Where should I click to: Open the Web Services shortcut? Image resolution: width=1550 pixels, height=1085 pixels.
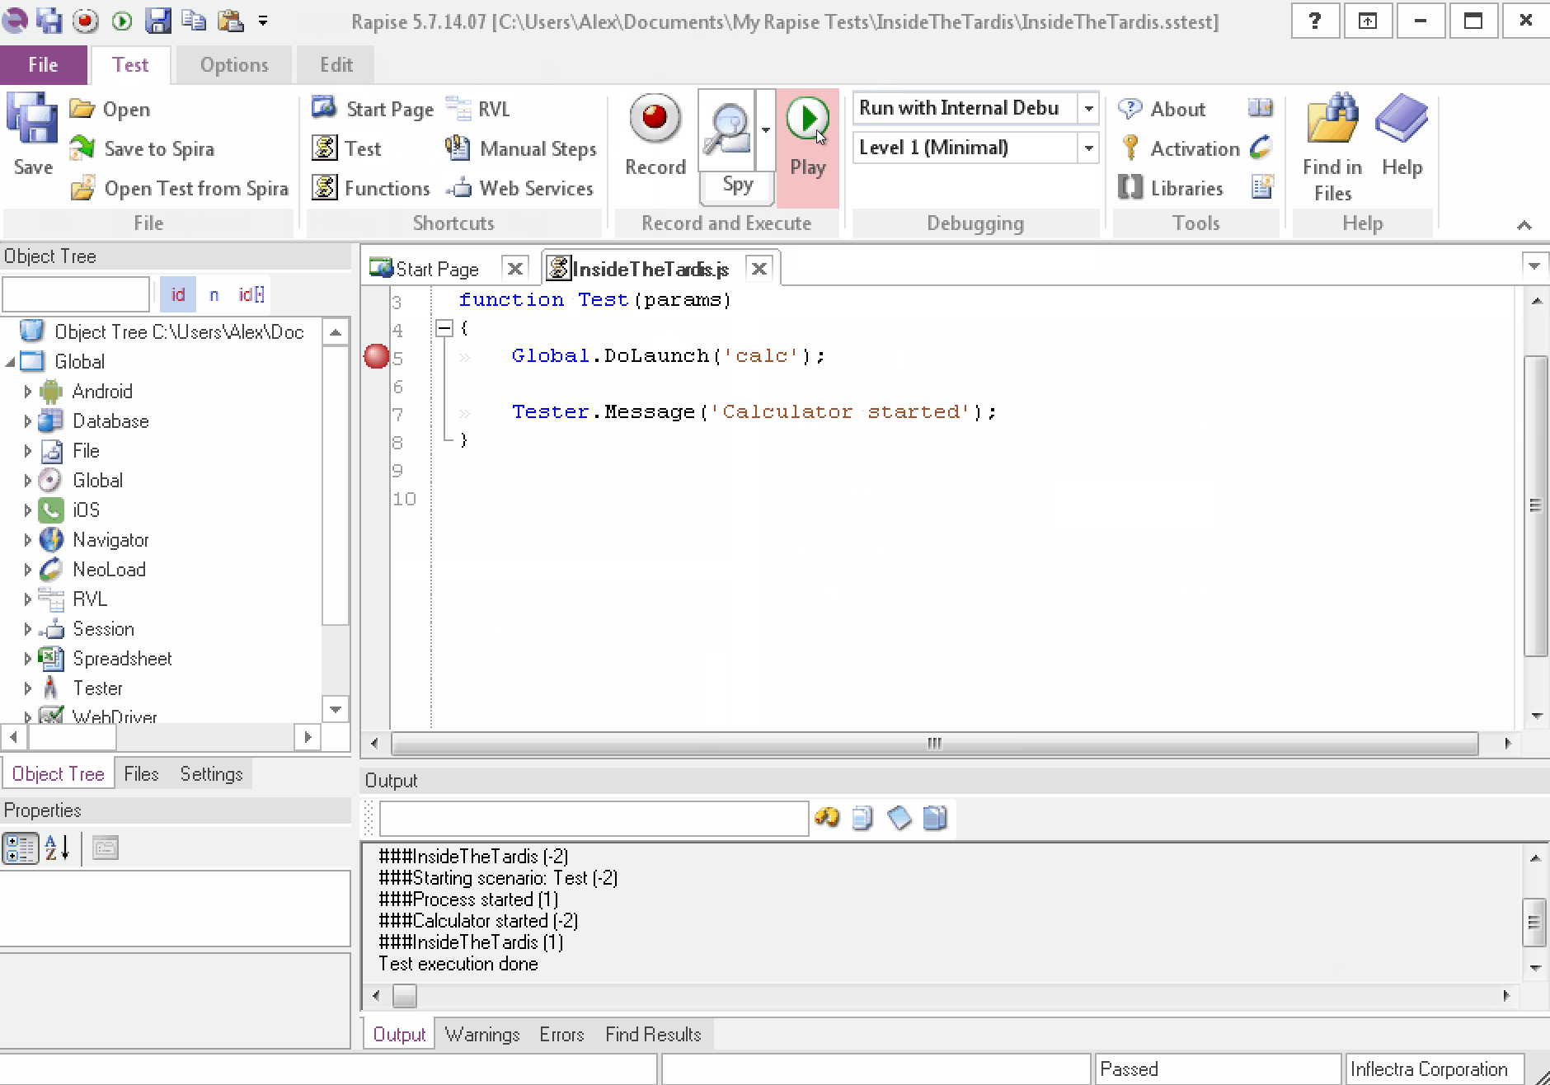coord(521,188)
